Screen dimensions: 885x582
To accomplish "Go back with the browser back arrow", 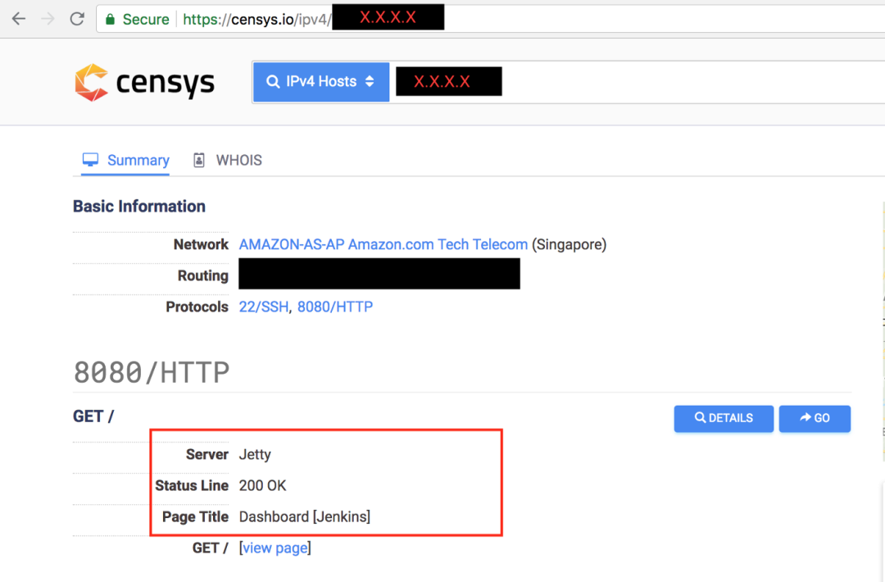I will tap(19, 19).
